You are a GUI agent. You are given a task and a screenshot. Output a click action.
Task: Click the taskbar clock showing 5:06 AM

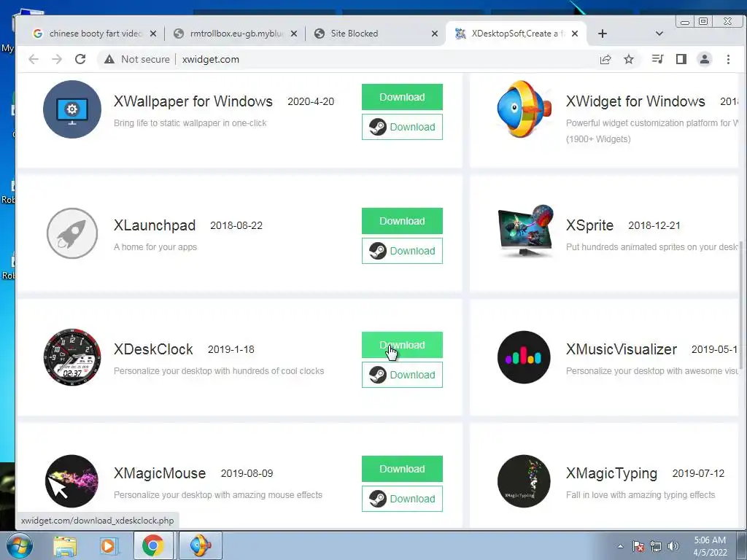(710, 546)
